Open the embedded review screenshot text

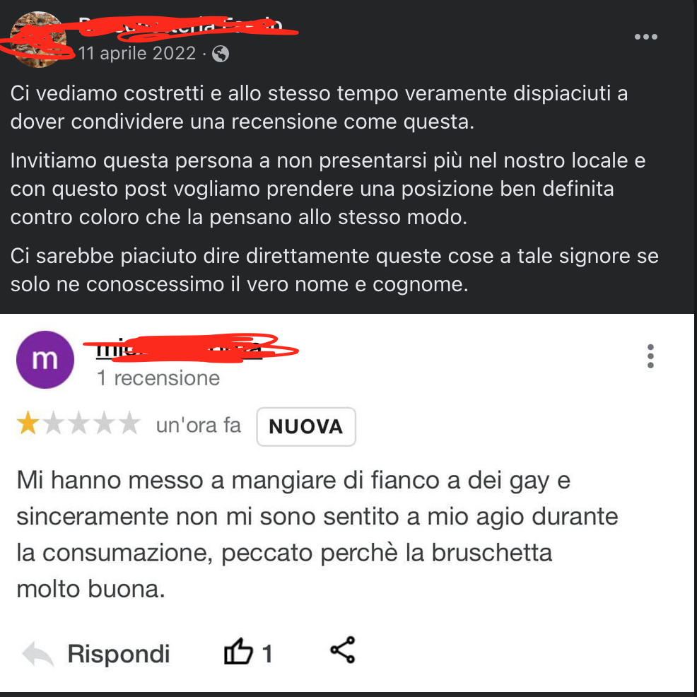point(317,534)
